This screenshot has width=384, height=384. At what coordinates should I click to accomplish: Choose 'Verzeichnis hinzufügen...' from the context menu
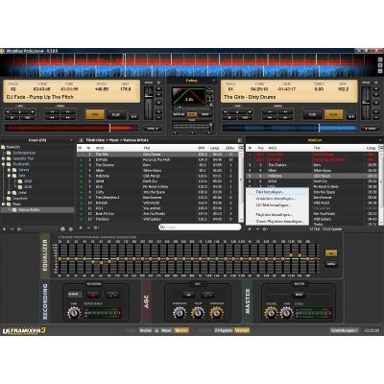click(x=277, y=199)
